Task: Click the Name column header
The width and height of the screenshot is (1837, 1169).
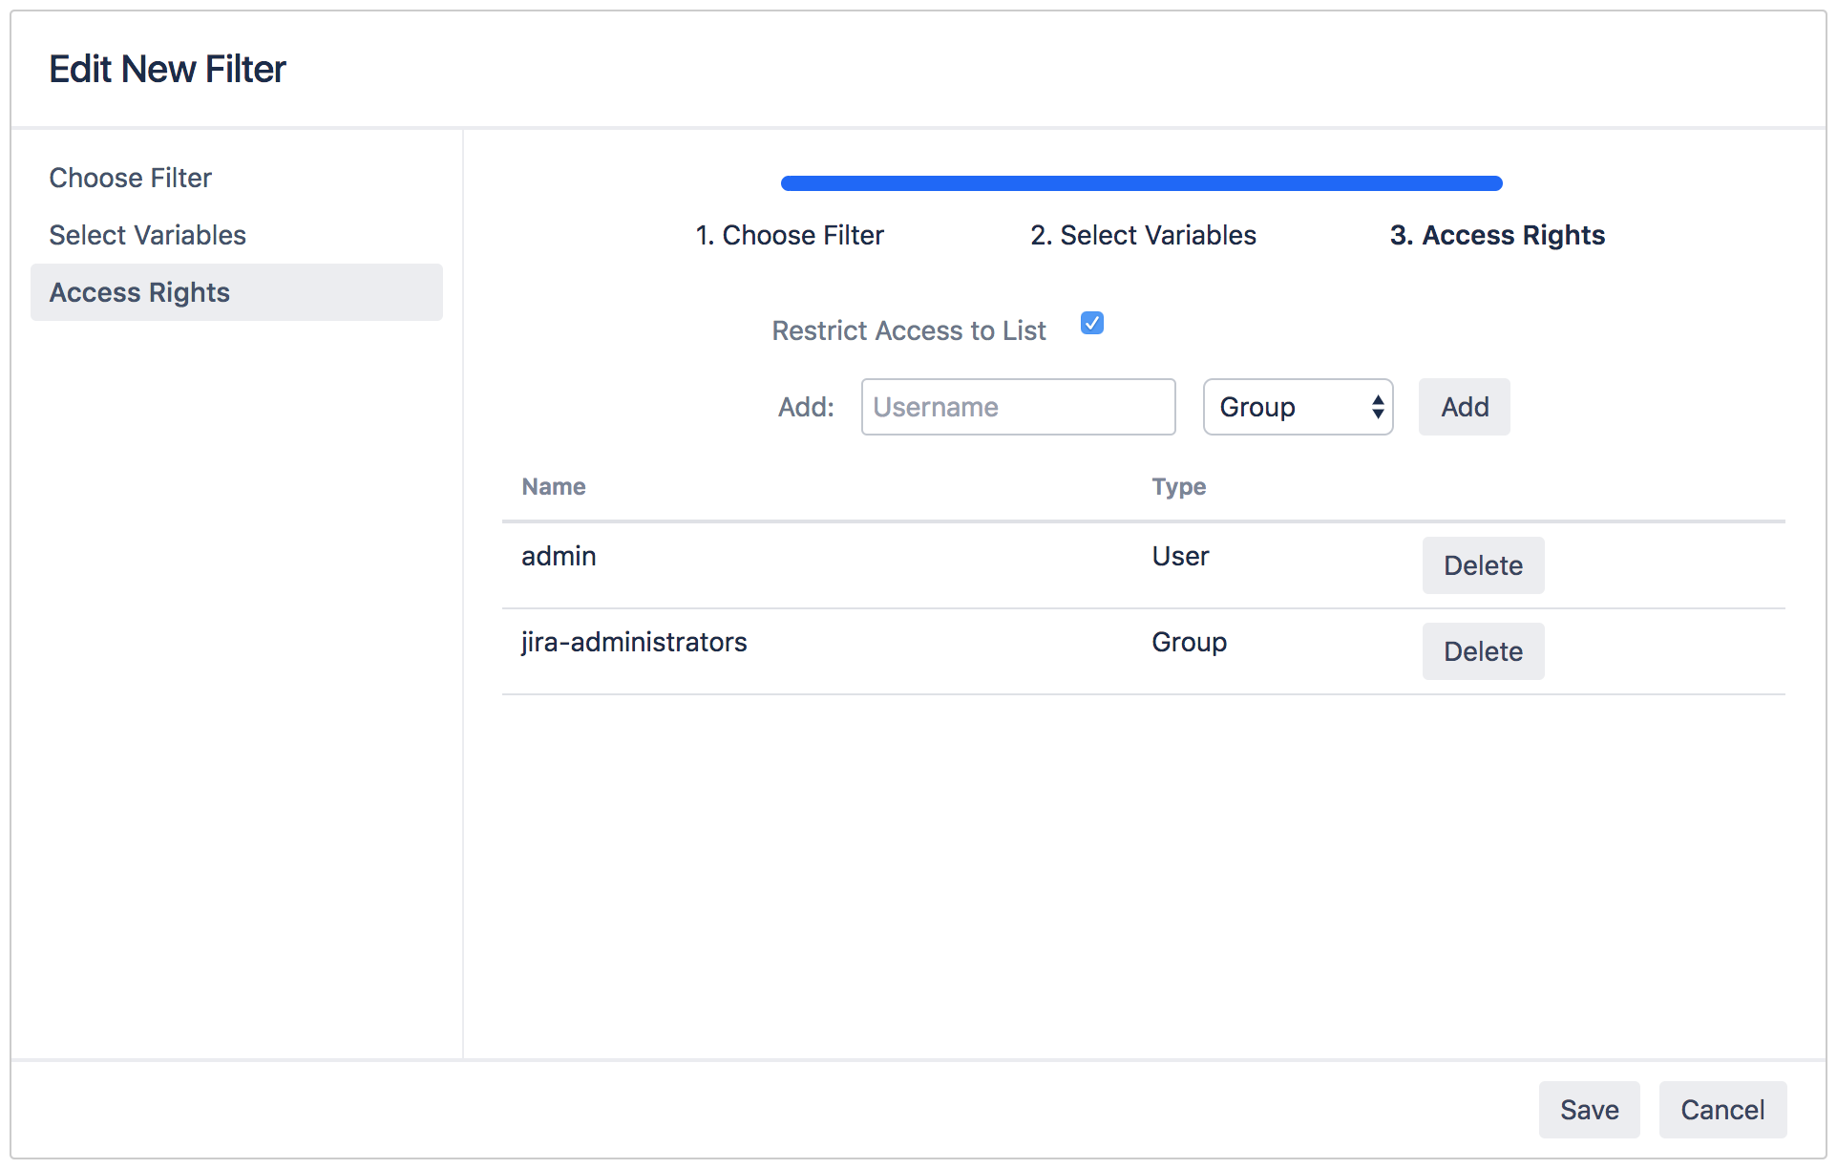Action: 553,486
